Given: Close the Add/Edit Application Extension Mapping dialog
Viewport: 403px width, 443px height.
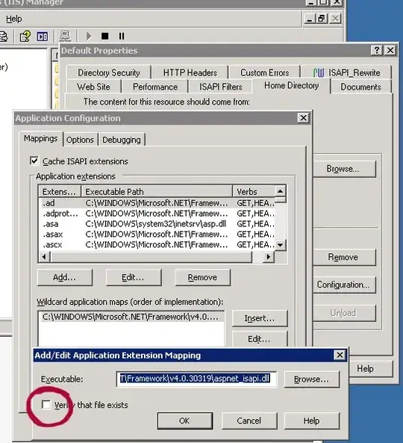Looking at the screenshot, I should point(340,355).
